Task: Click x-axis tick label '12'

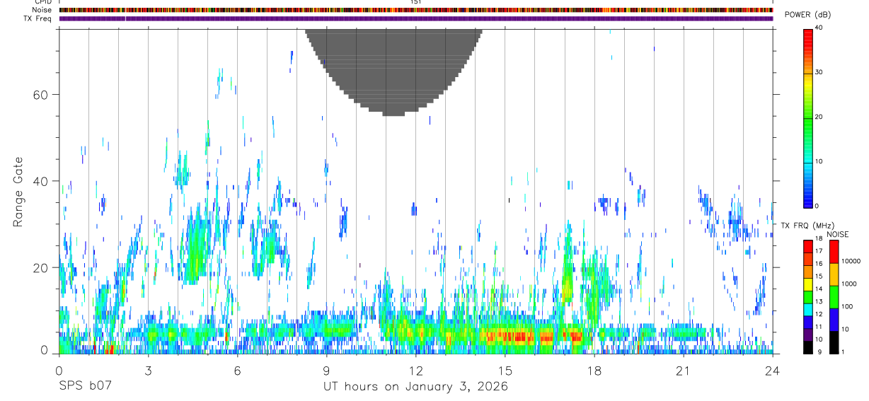Action: click(415, 371)
